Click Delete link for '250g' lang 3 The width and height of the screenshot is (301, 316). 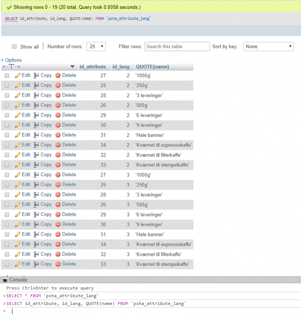coord(69,185)
